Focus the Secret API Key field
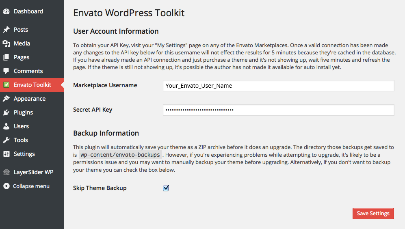 pyautogui.click(x=278, y=110)
